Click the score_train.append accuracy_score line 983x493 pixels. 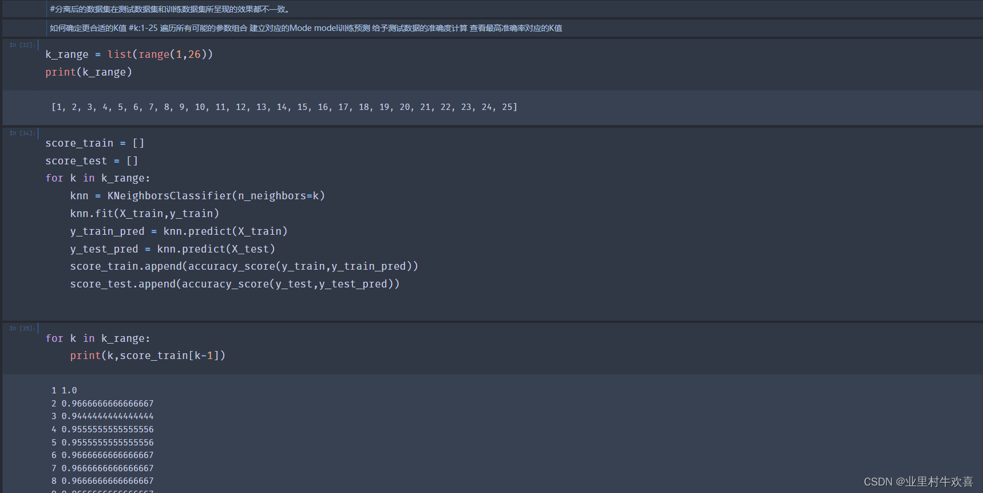pos(244,266)
